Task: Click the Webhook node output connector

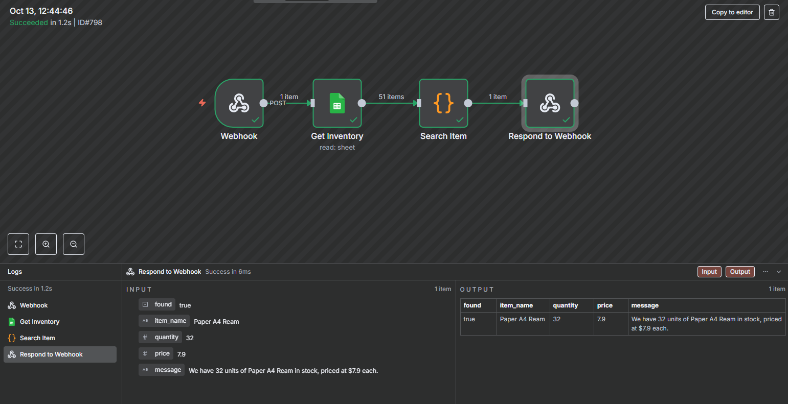Action: (x=263, y=103)
